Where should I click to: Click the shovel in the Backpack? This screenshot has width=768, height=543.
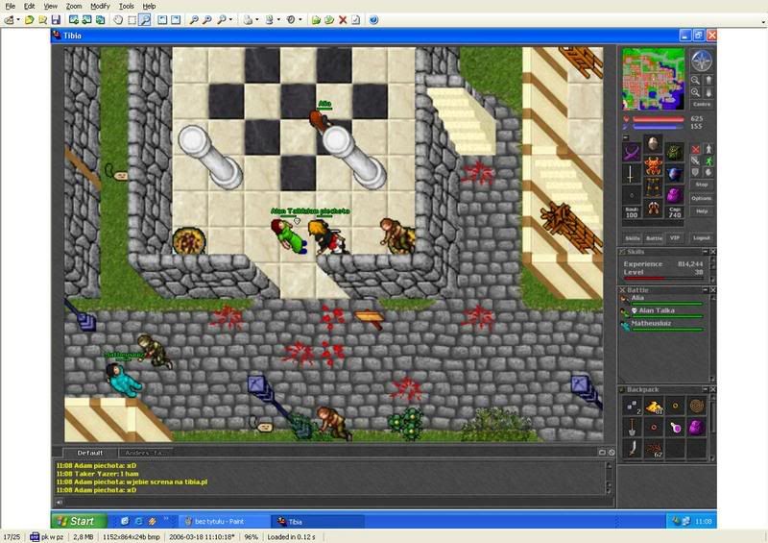click(632, 427)
